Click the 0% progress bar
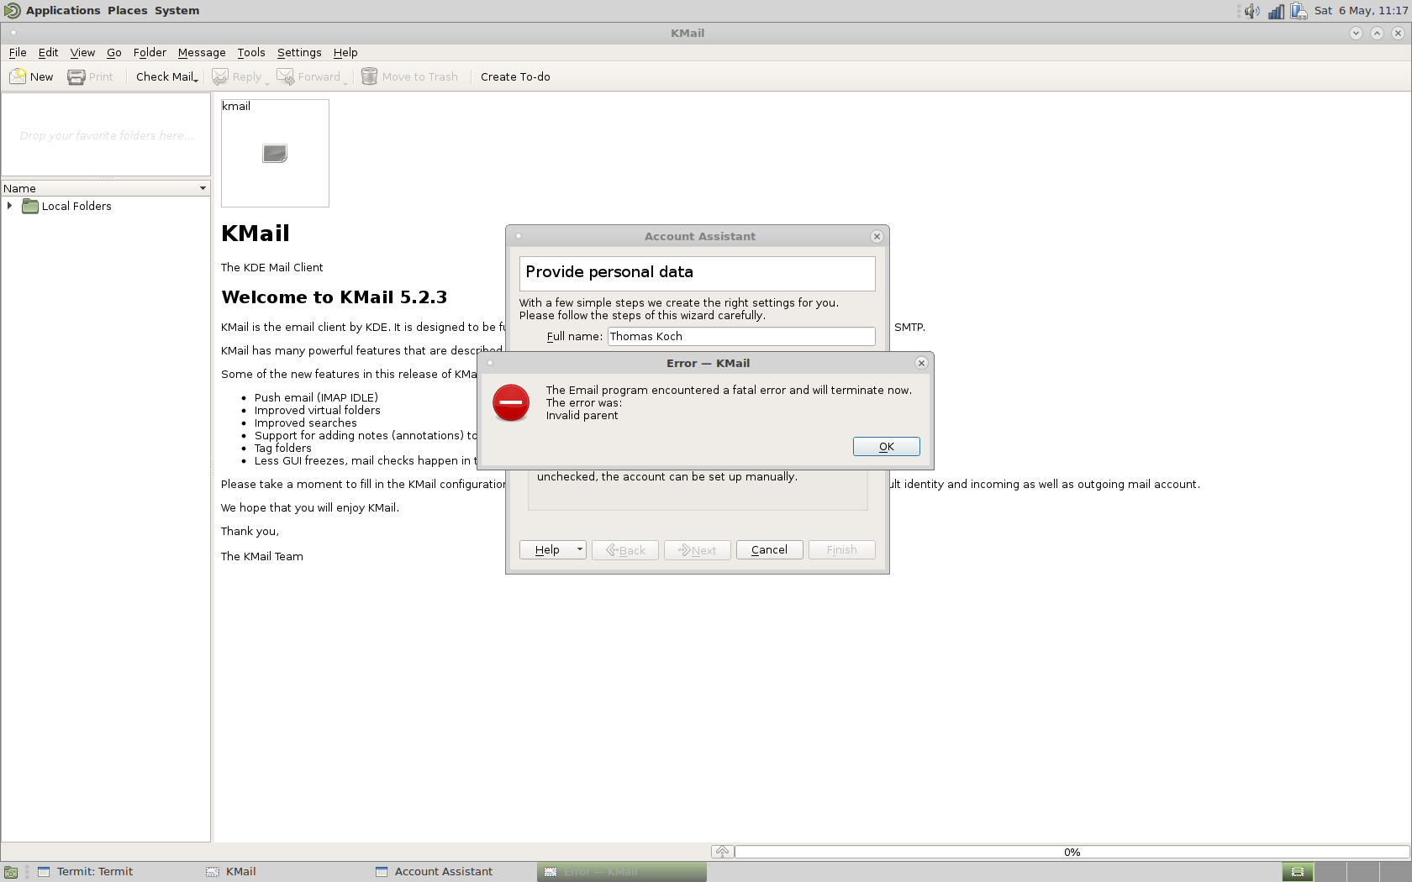The image size is (1412, 882). pos(1072,852)
